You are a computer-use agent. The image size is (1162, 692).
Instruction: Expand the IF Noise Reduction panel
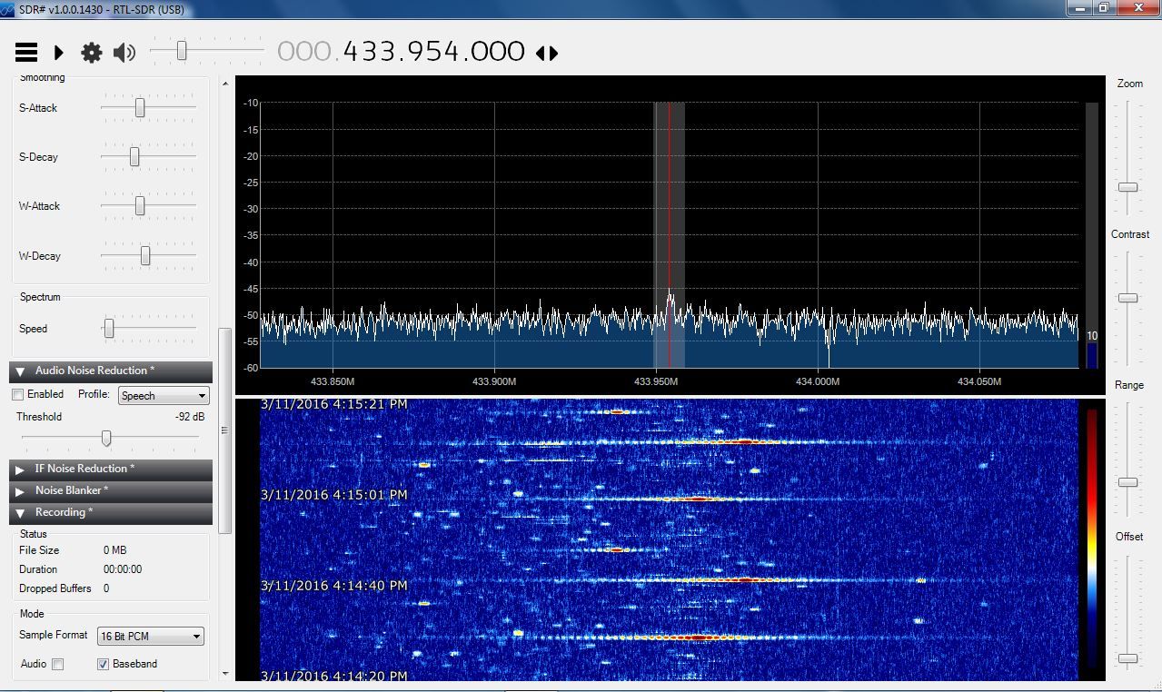(x=111, y=469)
